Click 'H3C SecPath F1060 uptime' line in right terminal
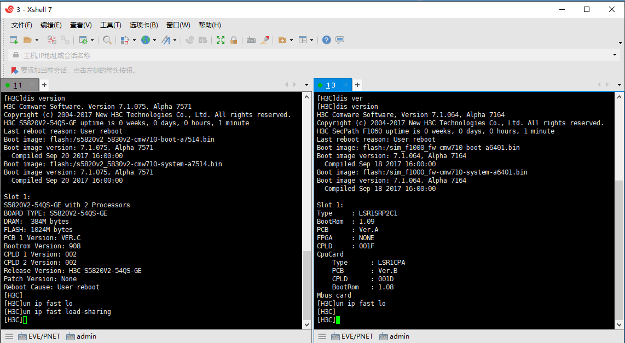Viewport: 625px width, 343px height. pyautogui.click(x=436, y=131)
